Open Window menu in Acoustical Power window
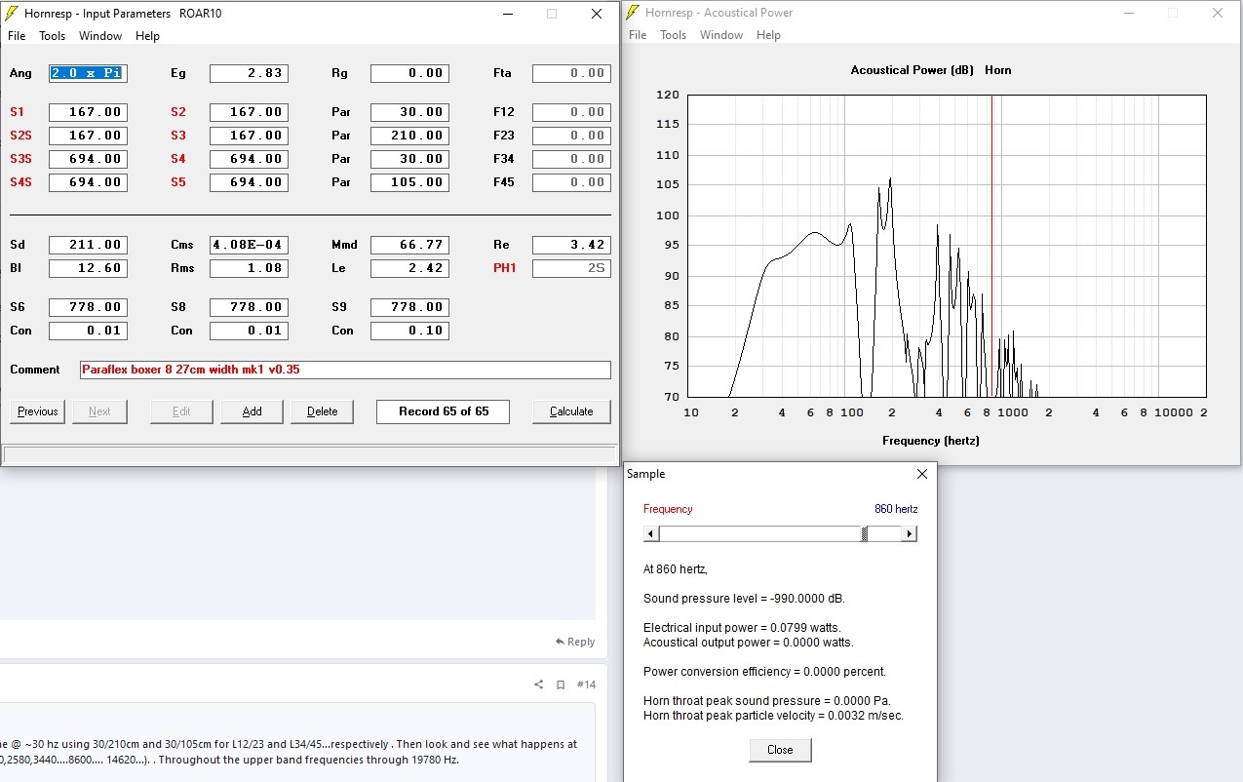This screenshot has height=782, width=1243. click(x=721, y=35)
